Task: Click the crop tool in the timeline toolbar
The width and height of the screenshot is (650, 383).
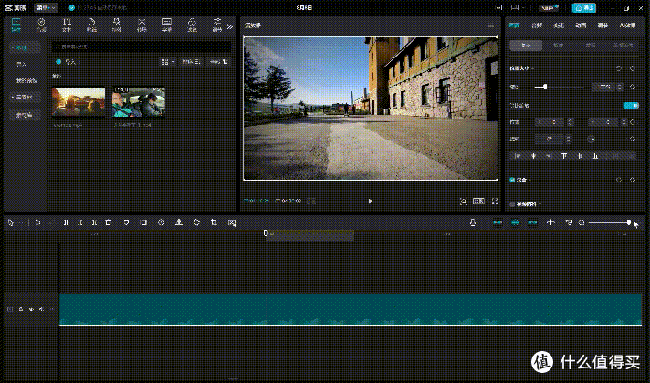Action: [214, 223]
